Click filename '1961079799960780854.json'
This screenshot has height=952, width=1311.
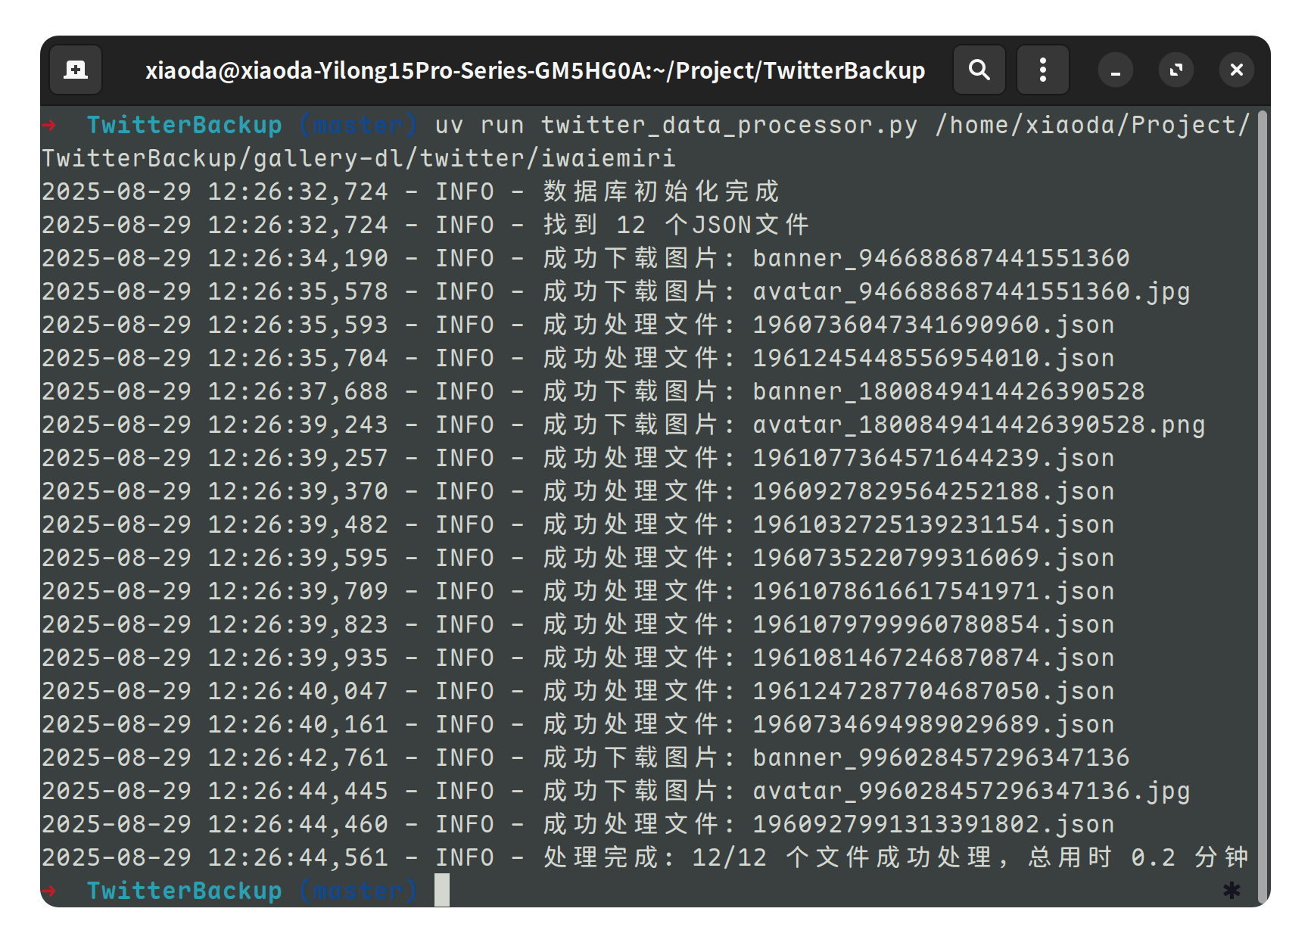point(933,624)
